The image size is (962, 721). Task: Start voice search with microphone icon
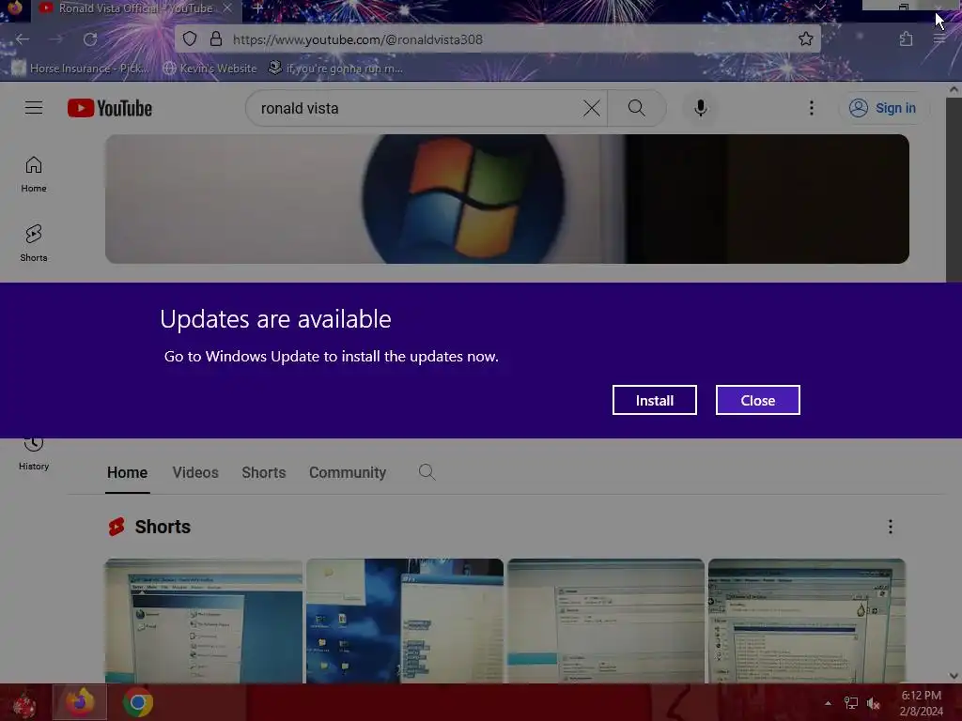(x=700, y=108)
